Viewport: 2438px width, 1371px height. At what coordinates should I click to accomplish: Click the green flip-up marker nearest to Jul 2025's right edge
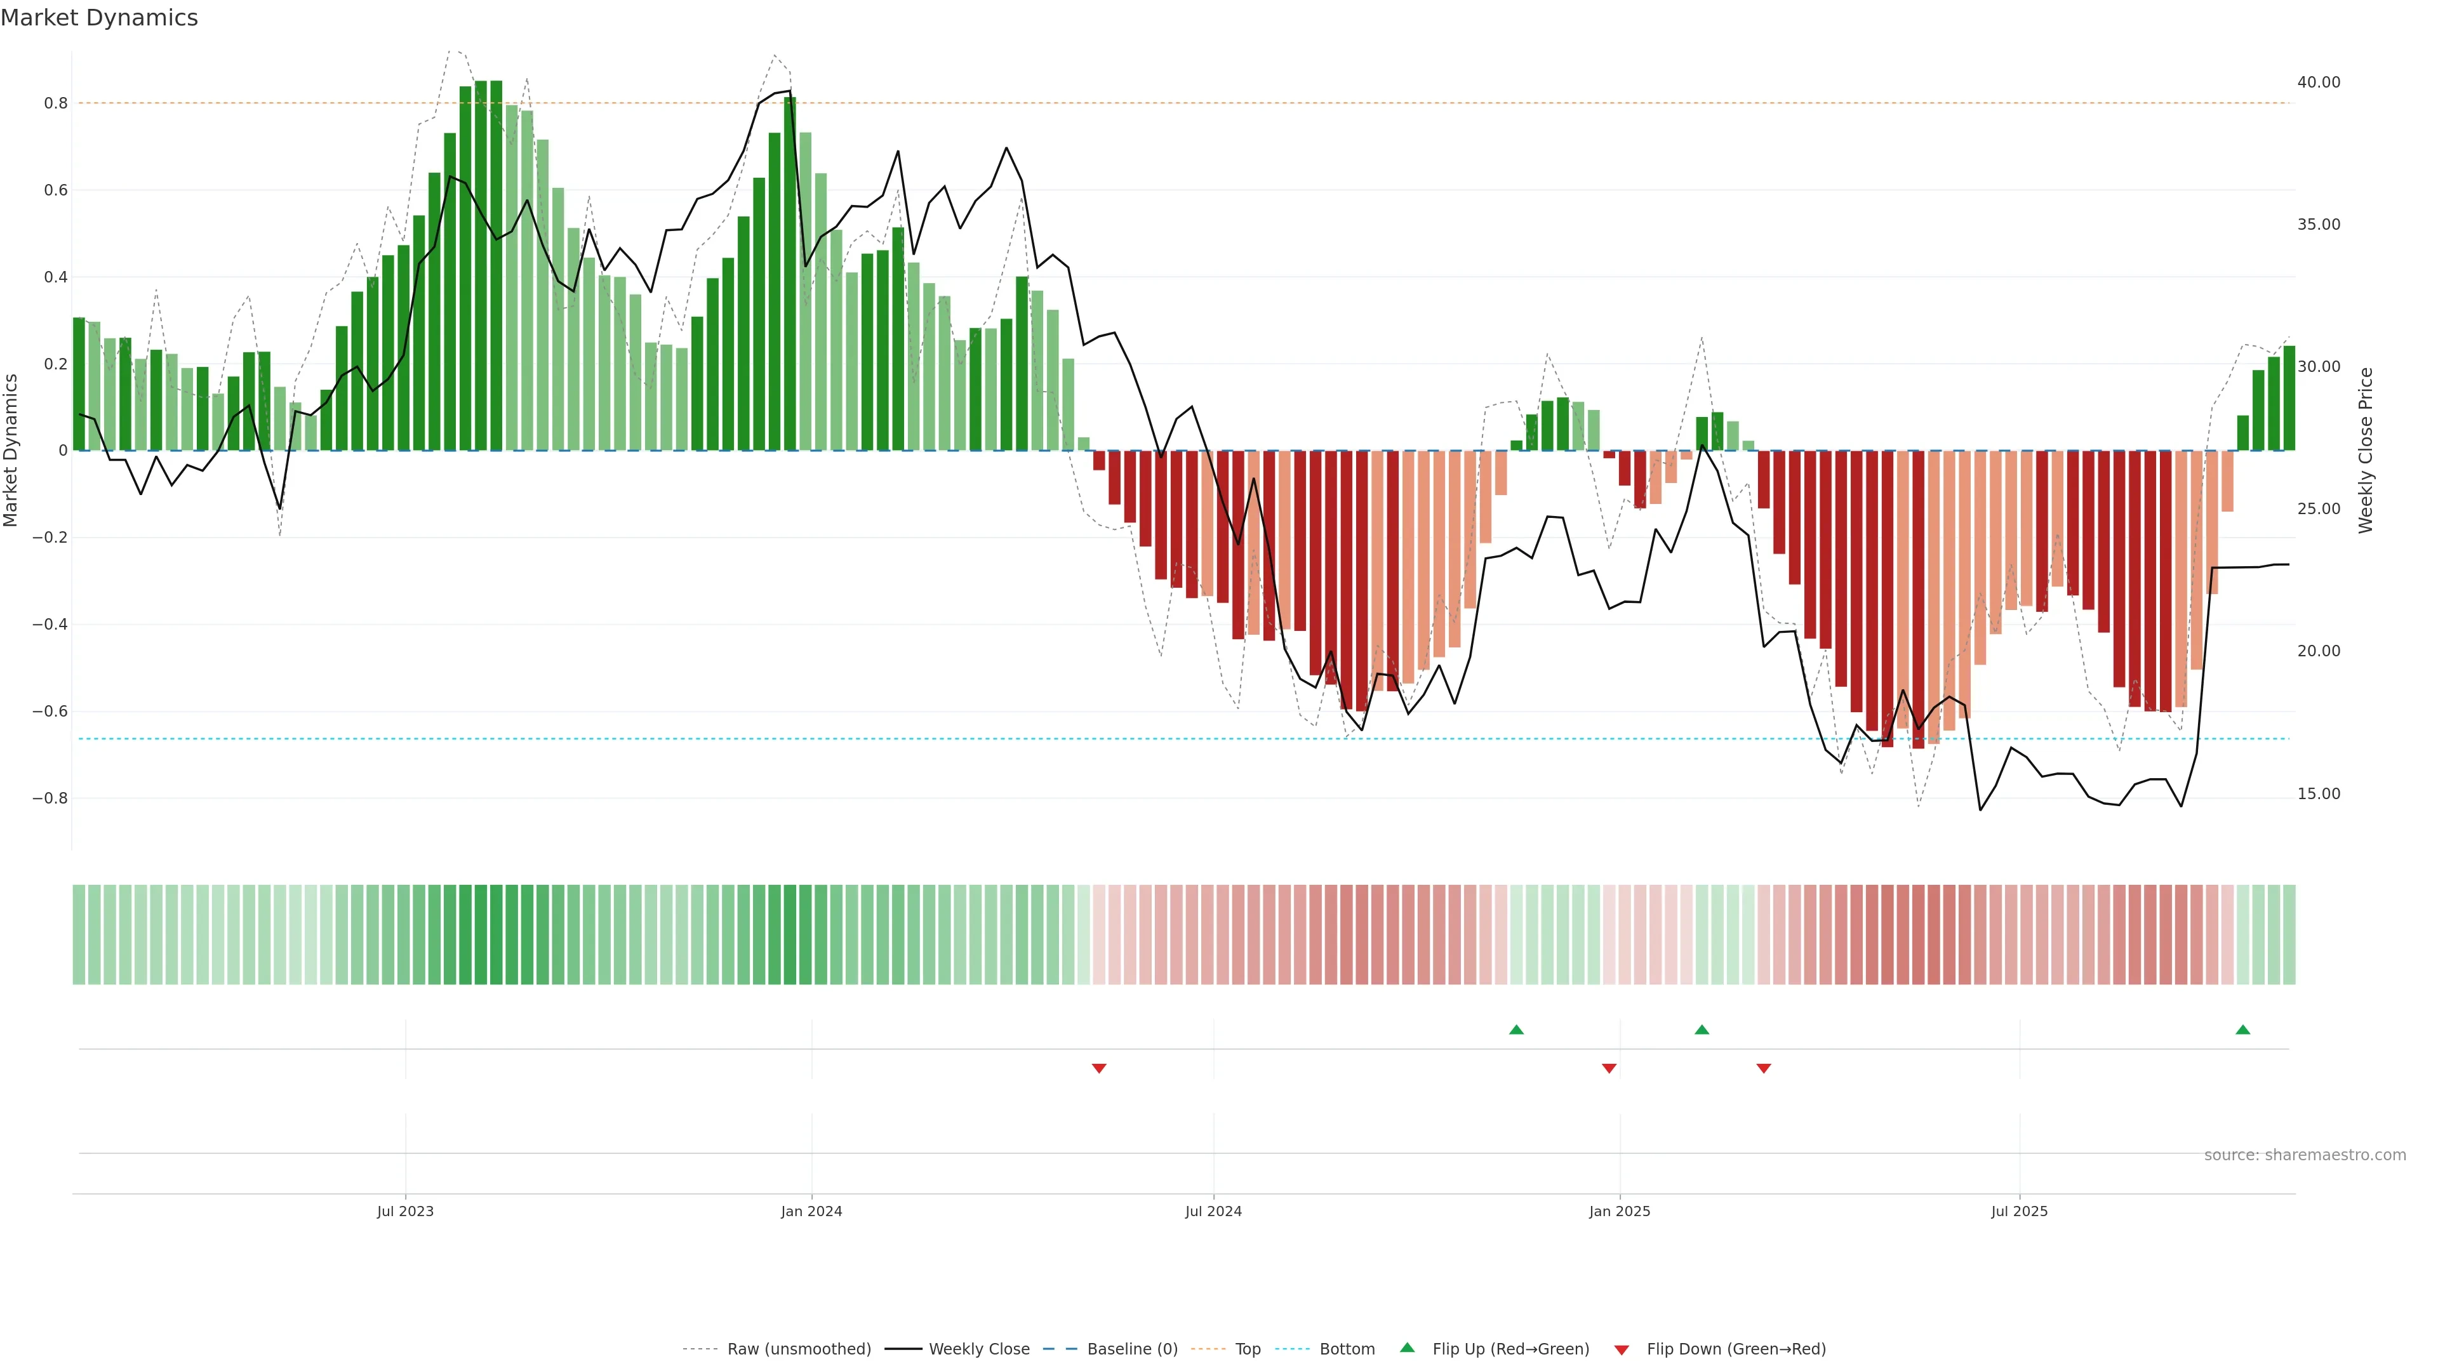click(2242, 1030)
